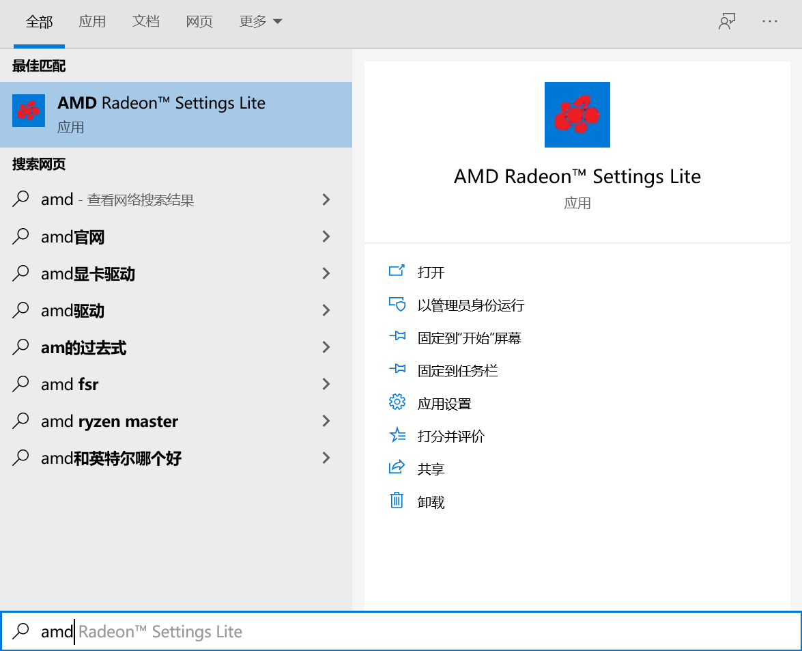The width and height of the screenshot is (802, 651).
Task: Expand the amd ryzen master result arrow
Action: click(326, 421)
